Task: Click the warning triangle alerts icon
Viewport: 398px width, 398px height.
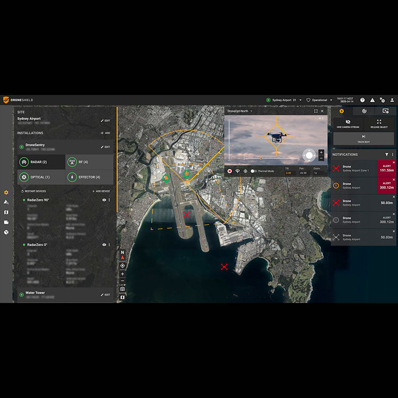Action: coord(373,100)
